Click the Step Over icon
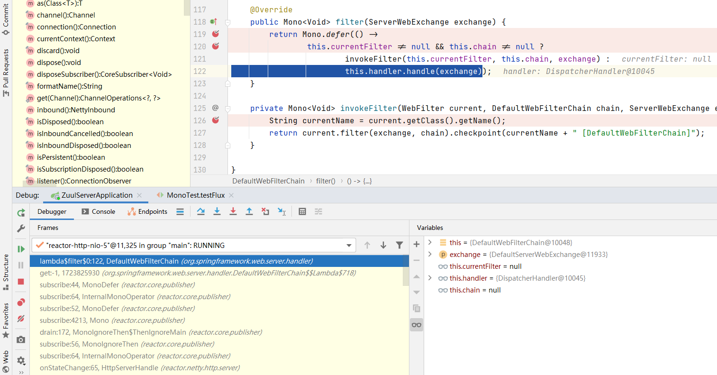Screen dimensions: 717x375 point(201,211)
